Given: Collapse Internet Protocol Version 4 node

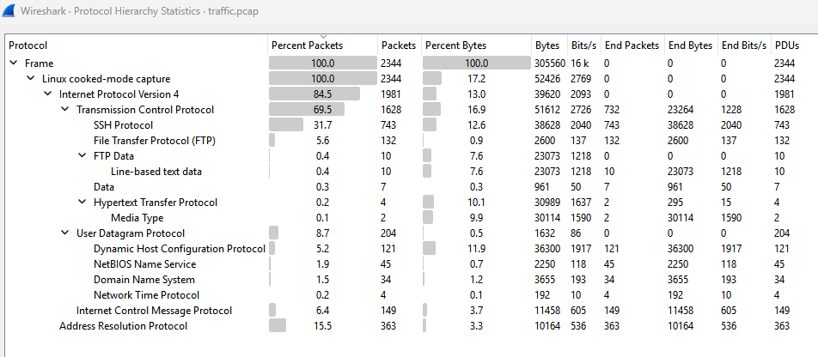Looking at the screenshot, I should pos(48,94).
